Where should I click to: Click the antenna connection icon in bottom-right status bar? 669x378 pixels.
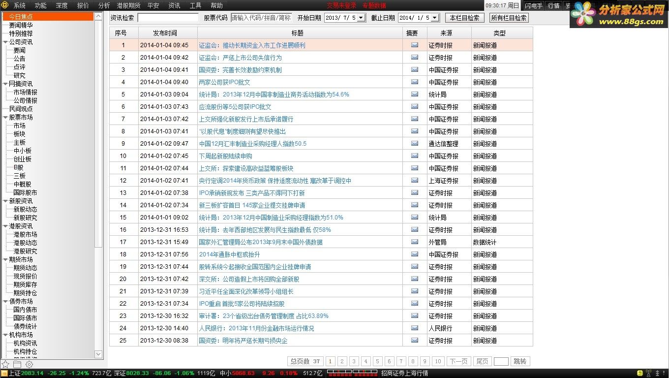pyautogui.click(x=649, y=374)
